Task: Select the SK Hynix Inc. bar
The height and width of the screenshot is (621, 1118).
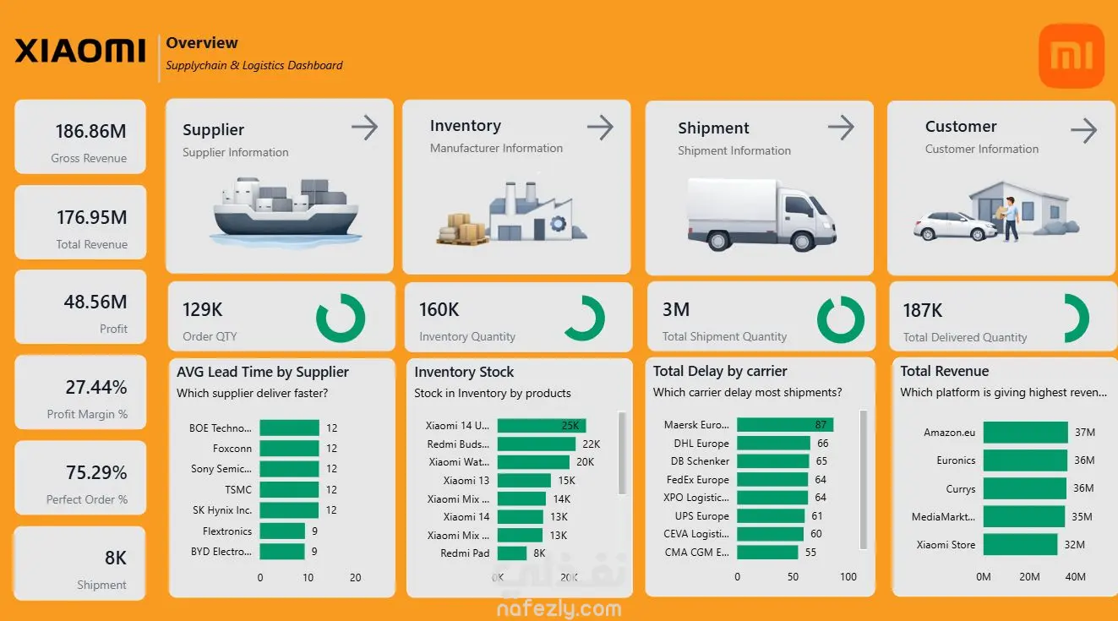Action: pyautogui.click(x=289, y=510)
